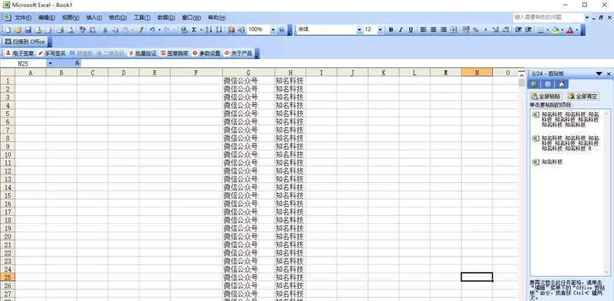This screenshot has width=614, height=301.
Task: Expand the Undo history dropdown arrow
Action: 159,30
